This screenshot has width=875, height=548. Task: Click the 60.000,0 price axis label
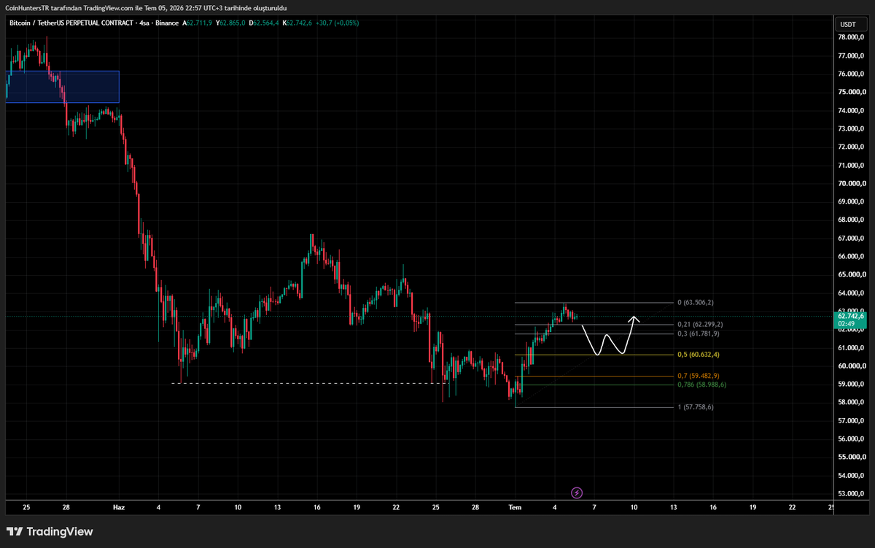point(851,366)
